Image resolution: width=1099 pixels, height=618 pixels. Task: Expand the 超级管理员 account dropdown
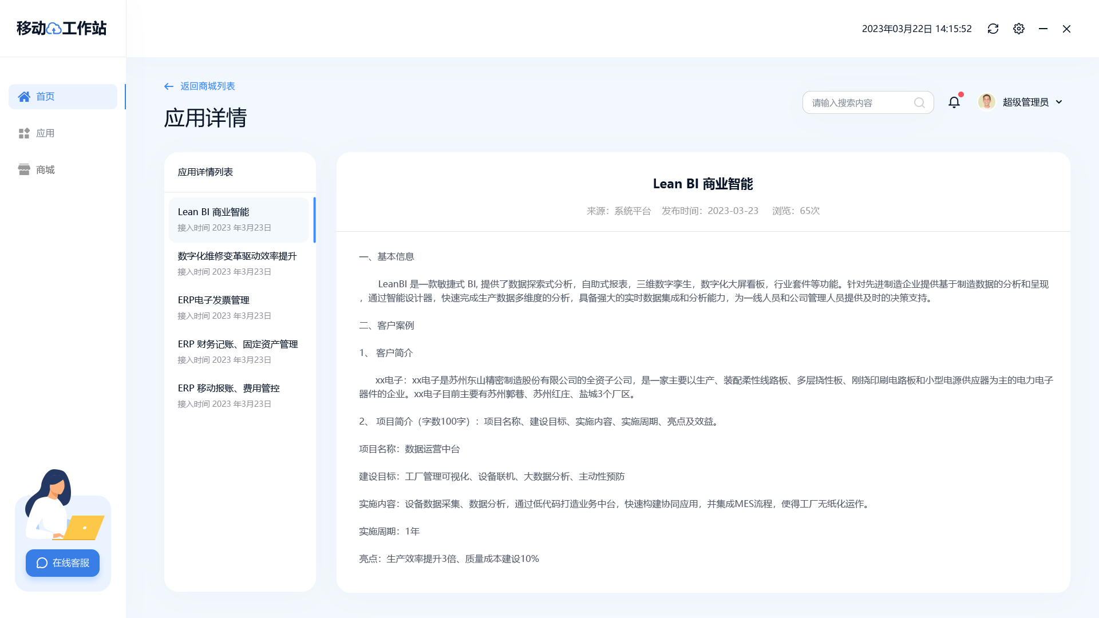point(1059,102)
